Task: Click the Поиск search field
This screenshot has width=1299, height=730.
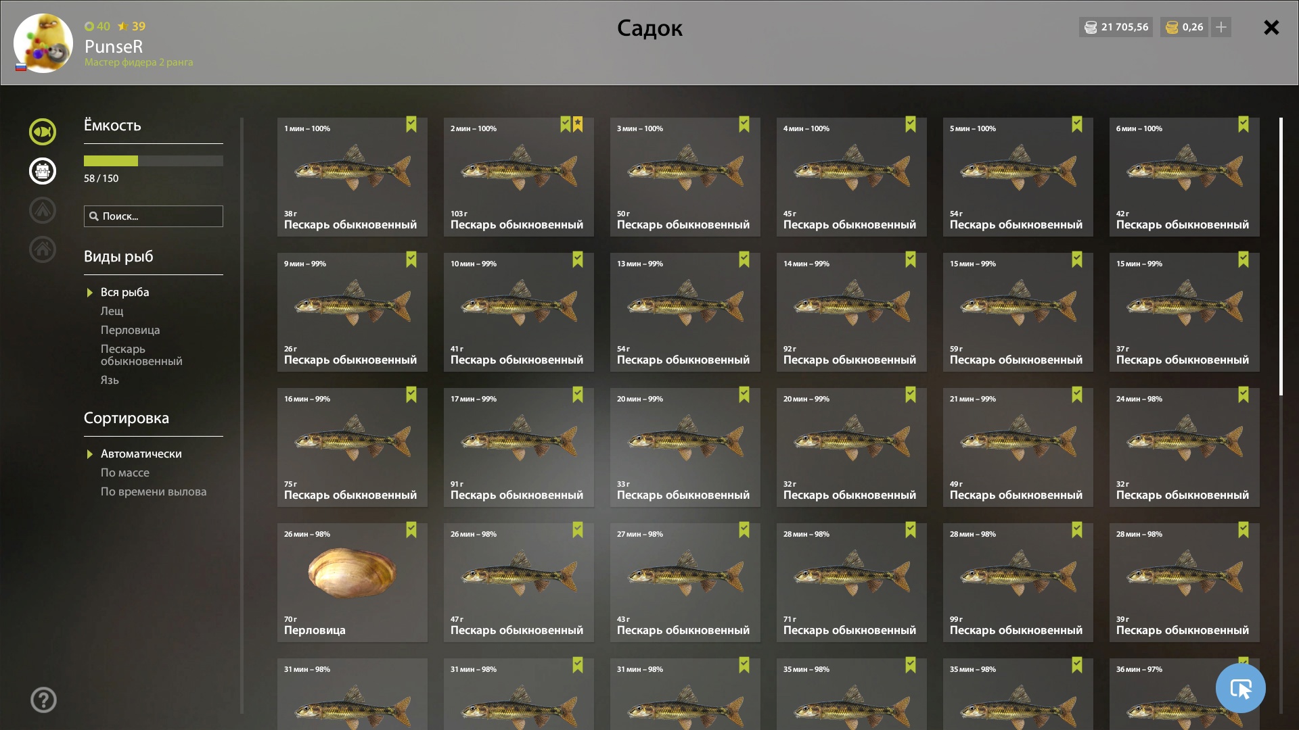Action: pos(154,216)
